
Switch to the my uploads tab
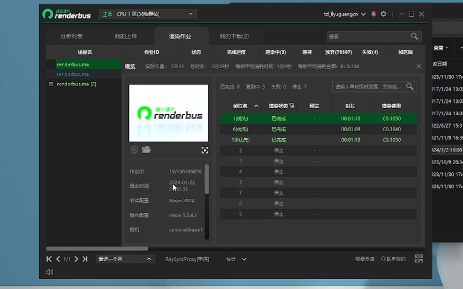[126, 36]
